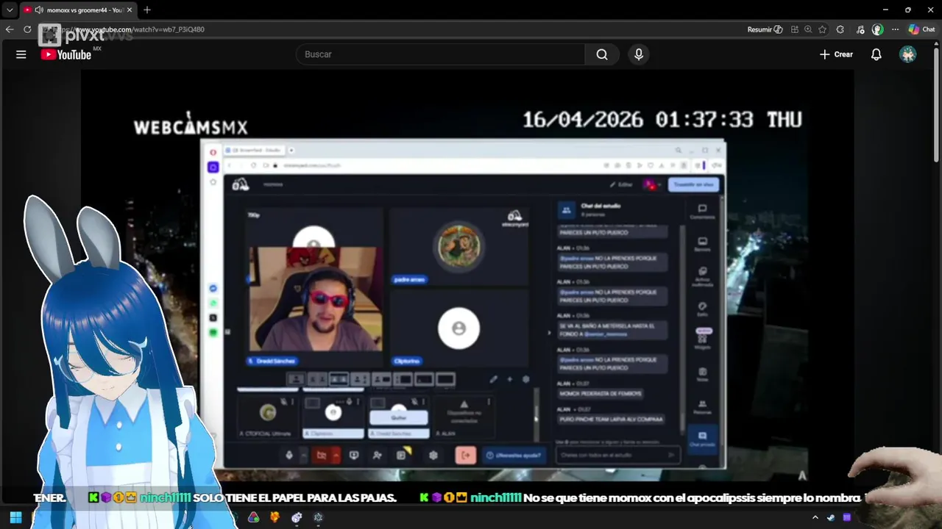
Task: Open the Copilot Chat sidebar
Action: (x=921, y=29)
